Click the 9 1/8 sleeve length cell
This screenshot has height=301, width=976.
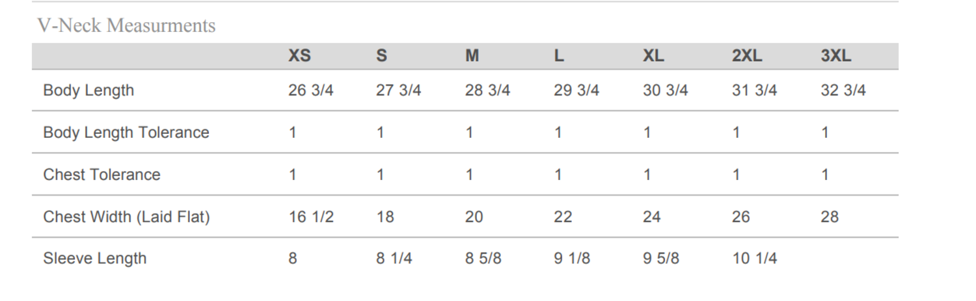point(572,259)
